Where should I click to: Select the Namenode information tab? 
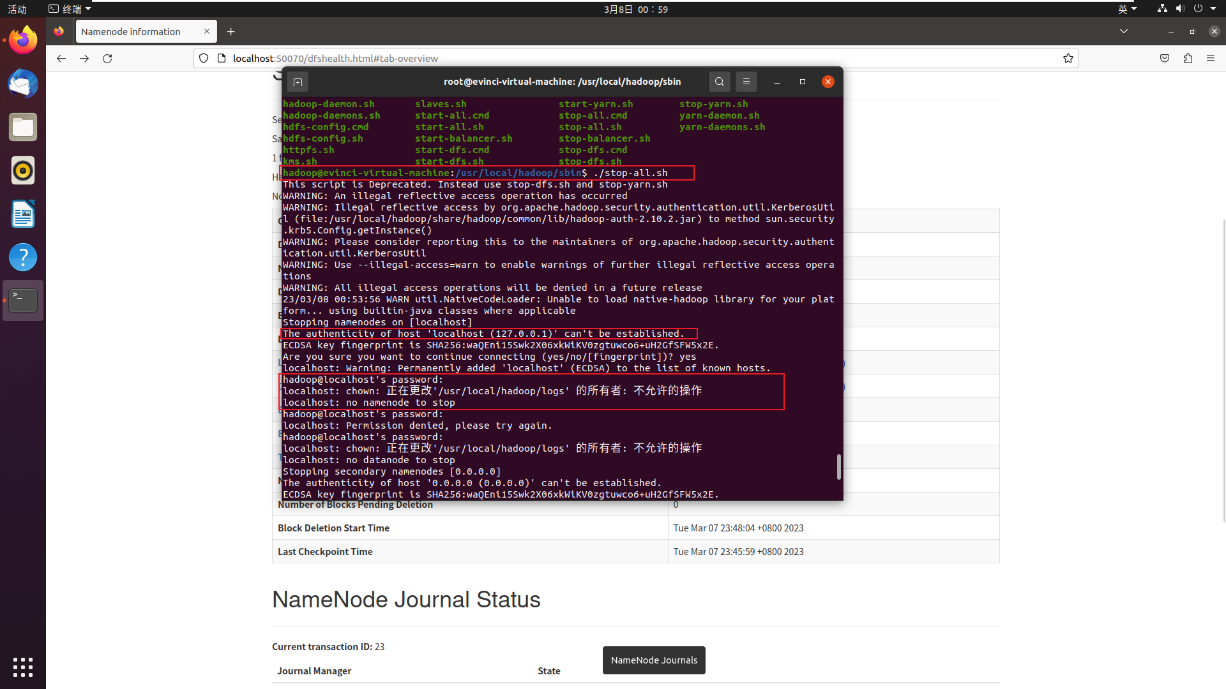[x=146, y=31]
